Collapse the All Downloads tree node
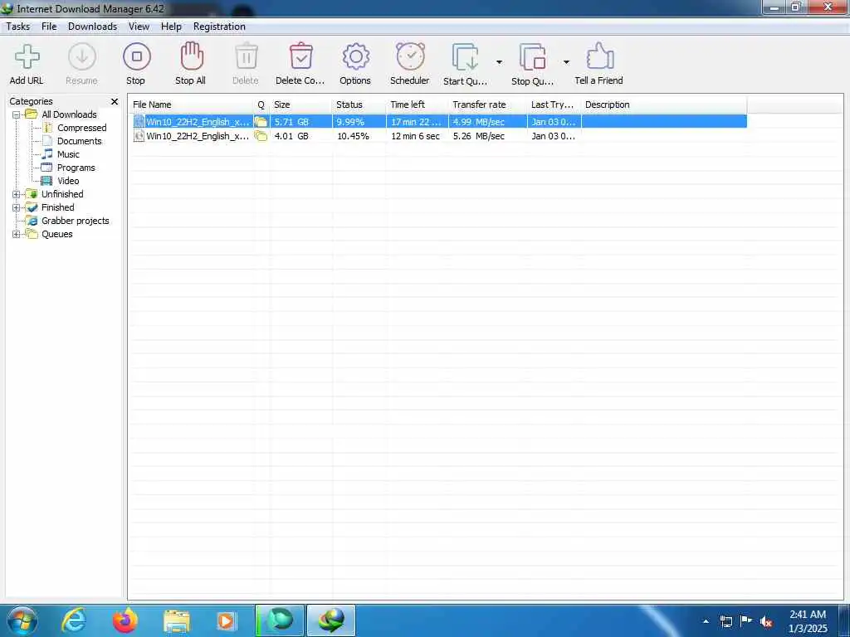Viewport: 850px width, 637px height. click(x=17, y=114)
